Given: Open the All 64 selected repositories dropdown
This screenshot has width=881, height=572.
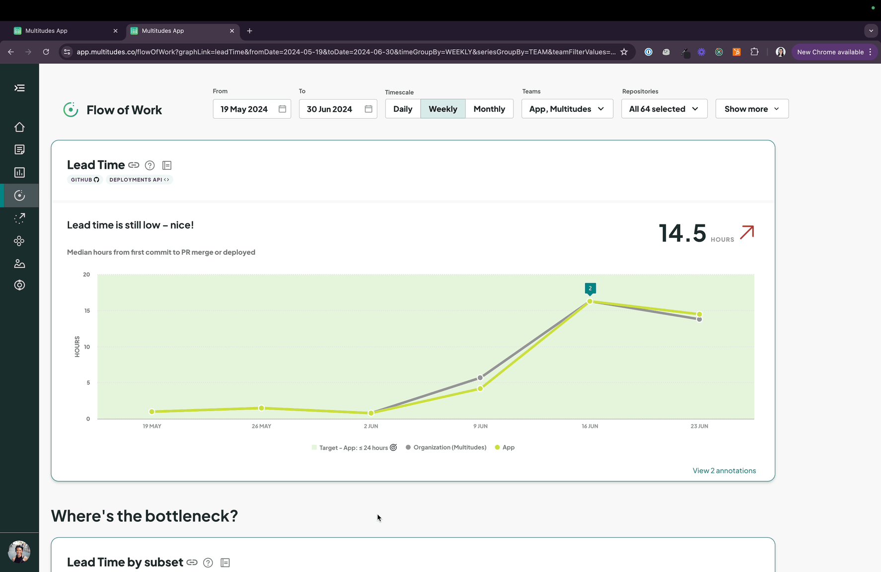Looking at the screenshot, I should [664, 109].
